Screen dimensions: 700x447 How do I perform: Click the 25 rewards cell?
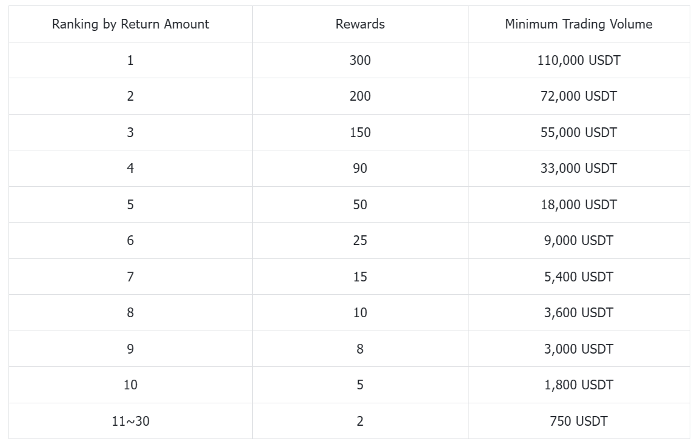360,240
